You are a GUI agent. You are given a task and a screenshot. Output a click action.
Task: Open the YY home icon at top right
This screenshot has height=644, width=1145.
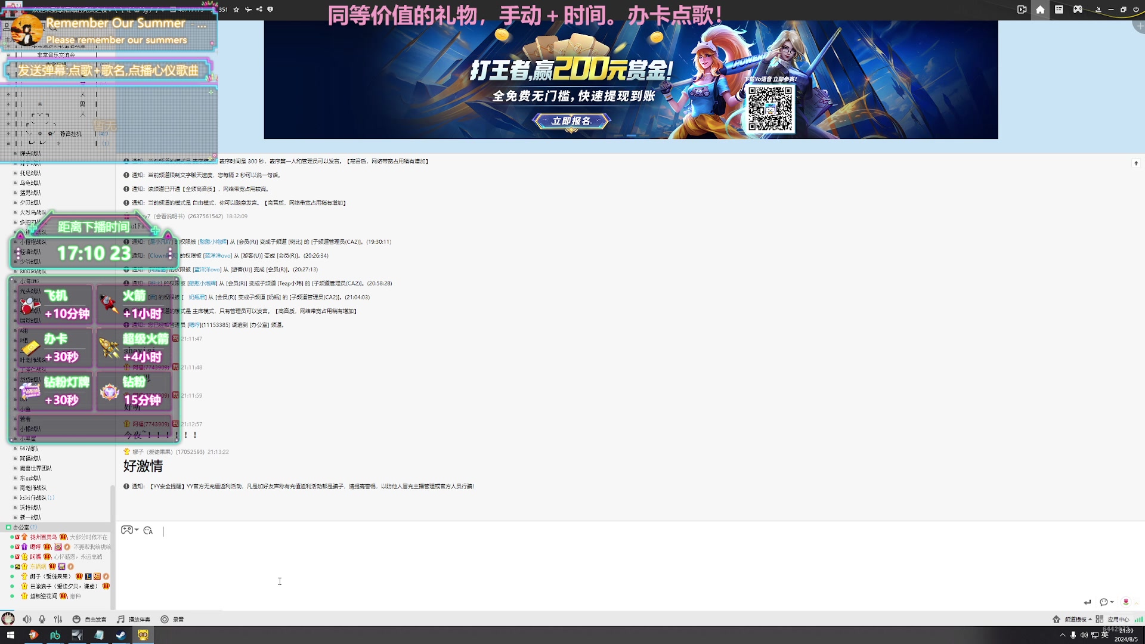(x=1040, y=10)
